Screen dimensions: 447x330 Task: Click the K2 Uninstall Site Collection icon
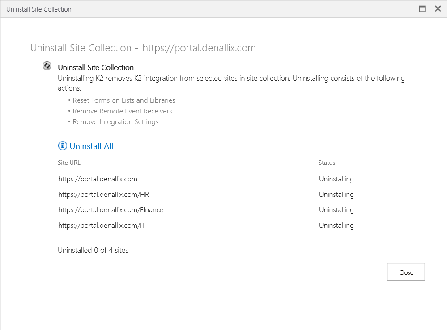click(47, 66)
